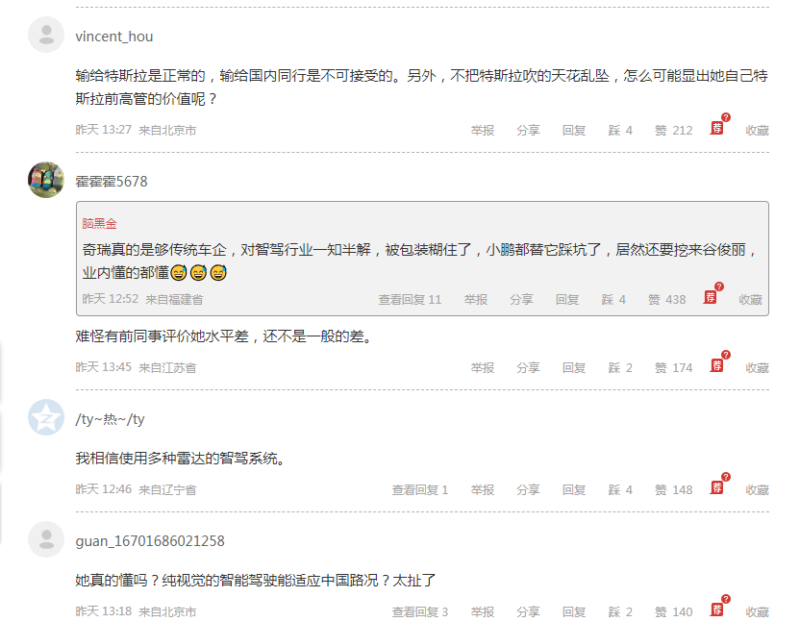
Task: Click the 荐 recommend icon on 霍霍霍5678's comment
Action: 717,365
